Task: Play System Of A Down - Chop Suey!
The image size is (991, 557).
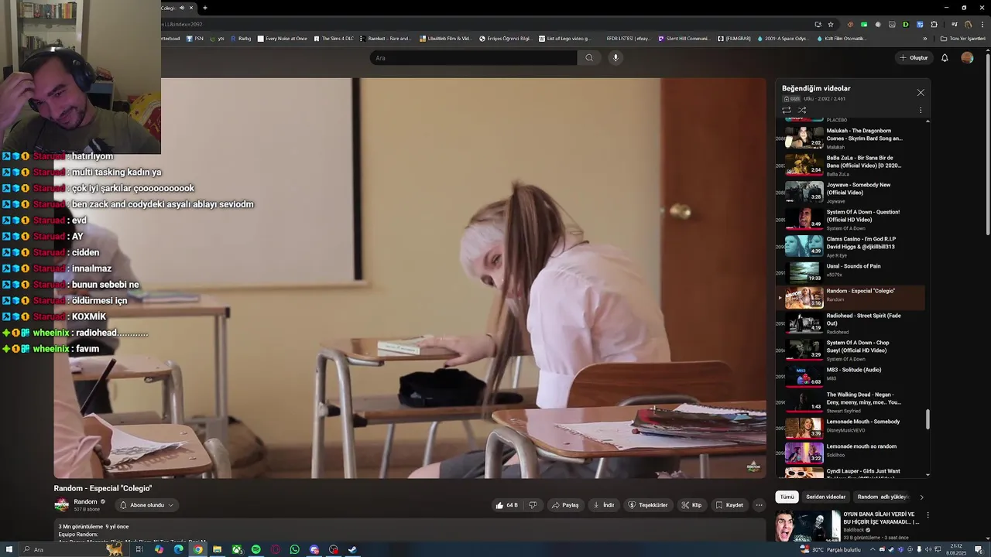Action: pos(850,350)
